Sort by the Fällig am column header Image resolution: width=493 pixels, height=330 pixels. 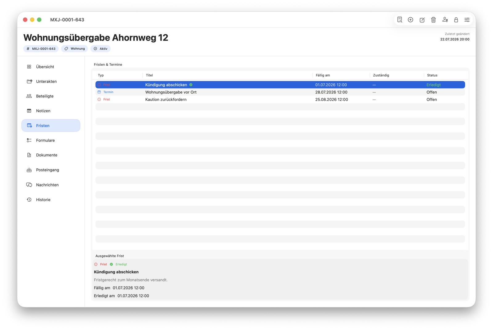[x=323, y=75]
